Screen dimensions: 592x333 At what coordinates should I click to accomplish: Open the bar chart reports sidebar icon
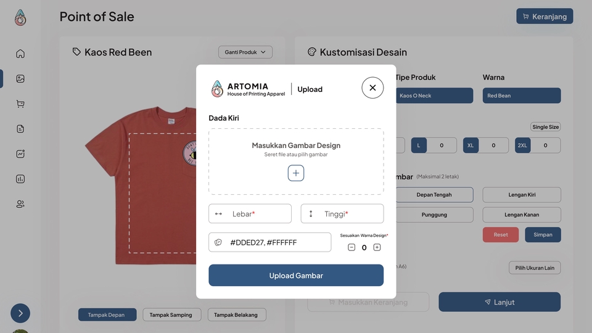[20, 179]
